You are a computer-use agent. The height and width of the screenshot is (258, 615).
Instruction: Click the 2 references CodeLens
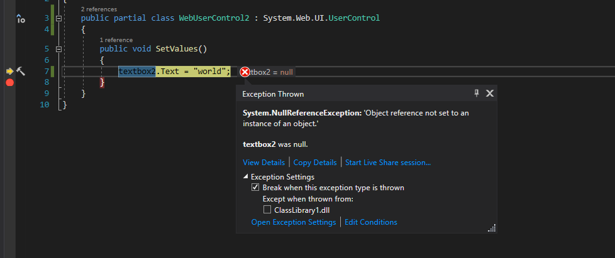click(99, 9)
